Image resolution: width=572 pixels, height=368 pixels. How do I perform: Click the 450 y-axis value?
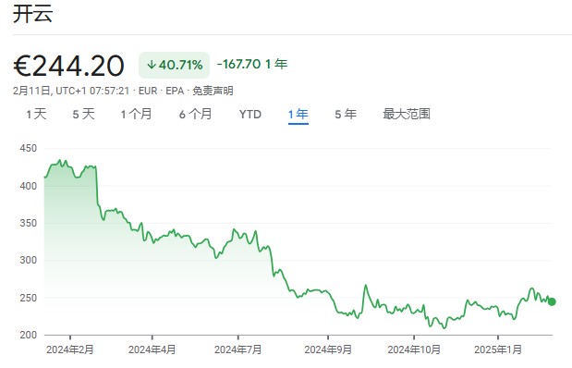click(x=29, y=148)
